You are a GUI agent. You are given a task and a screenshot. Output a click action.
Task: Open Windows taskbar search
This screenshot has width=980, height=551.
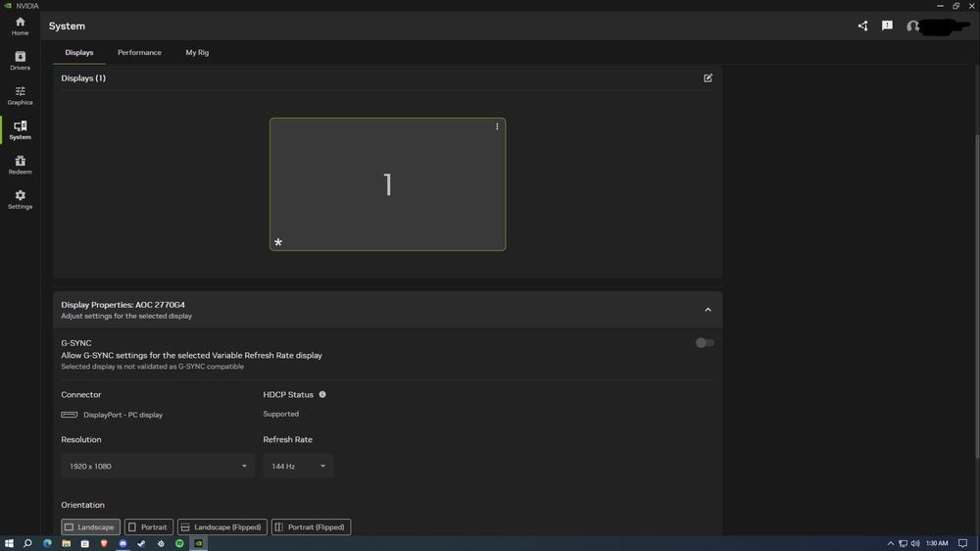click(x=27, y=543)
